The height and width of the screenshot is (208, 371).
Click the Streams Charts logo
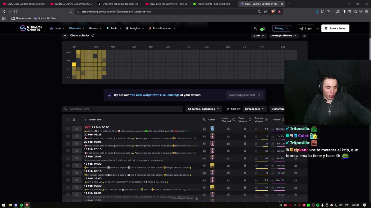click(31, 28)
